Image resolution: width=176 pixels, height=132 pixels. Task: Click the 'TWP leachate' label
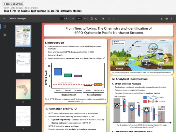point(119,96)
